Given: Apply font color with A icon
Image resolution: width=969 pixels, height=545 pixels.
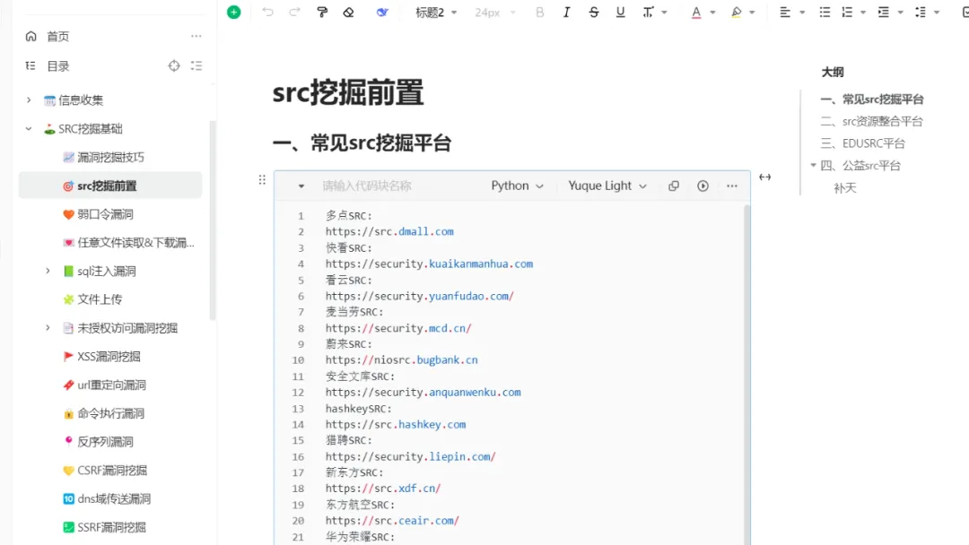Looking at the screenshot, I should click(x=696, y=12).
